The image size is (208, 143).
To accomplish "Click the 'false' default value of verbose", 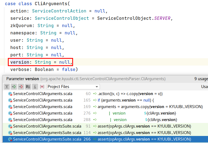I will [69, 69].
